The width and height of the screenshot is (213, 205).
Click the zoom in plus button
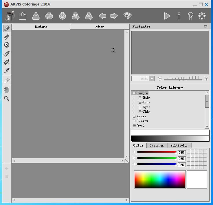point(206,79)
